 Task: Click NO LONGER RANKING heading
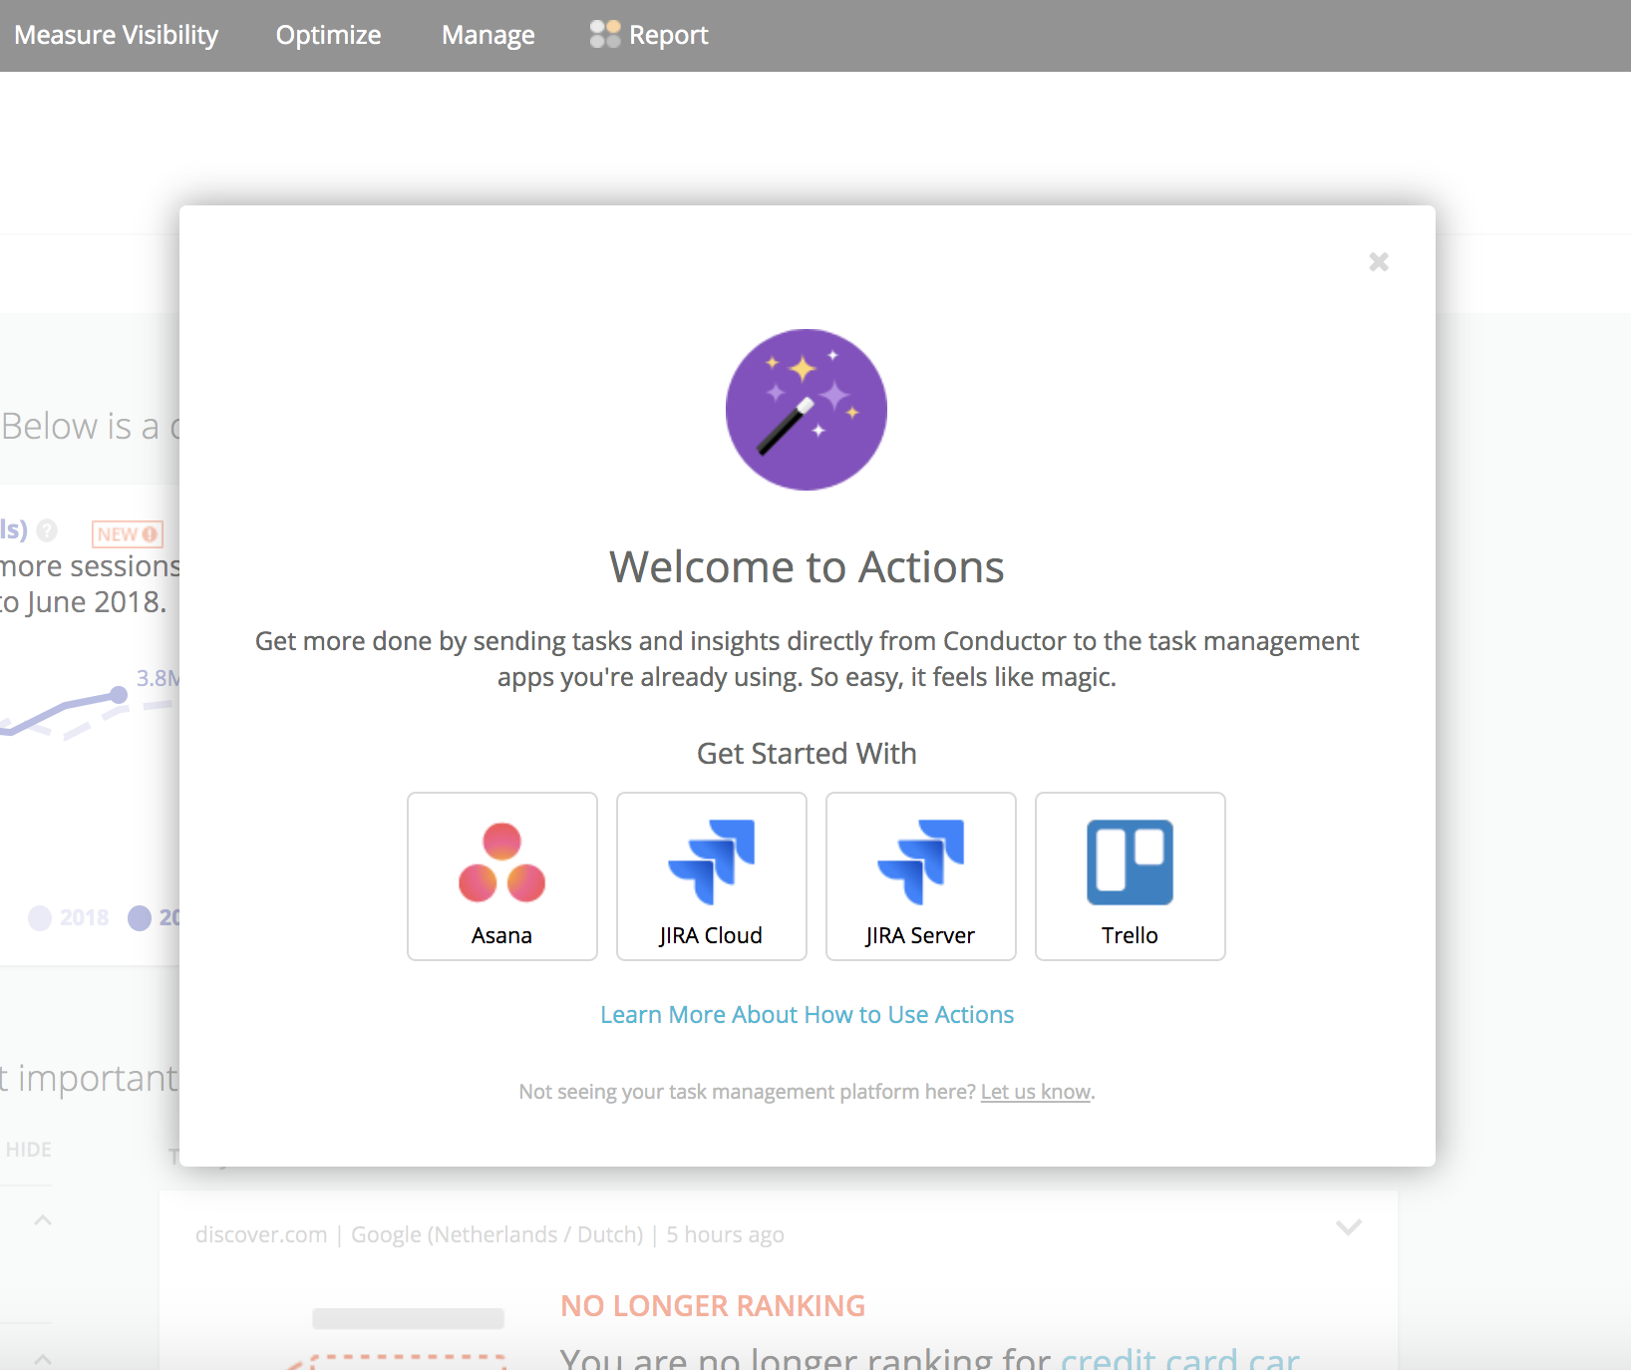coord(713,1306)
